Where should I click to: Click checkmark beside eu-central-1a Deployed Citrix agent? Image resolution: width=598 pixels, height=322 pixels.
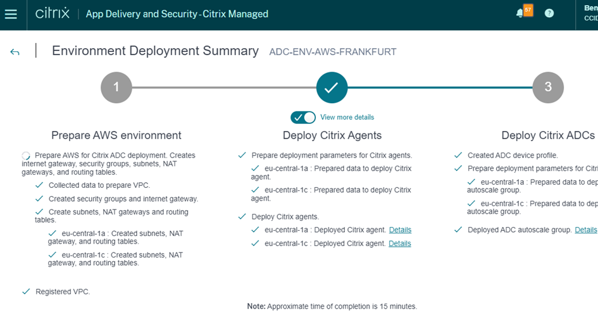pos(255,230)
